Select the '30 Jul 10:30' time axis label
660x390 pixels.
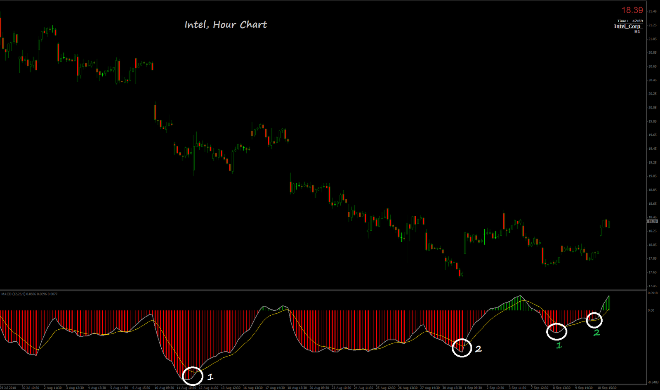(31, 388)
